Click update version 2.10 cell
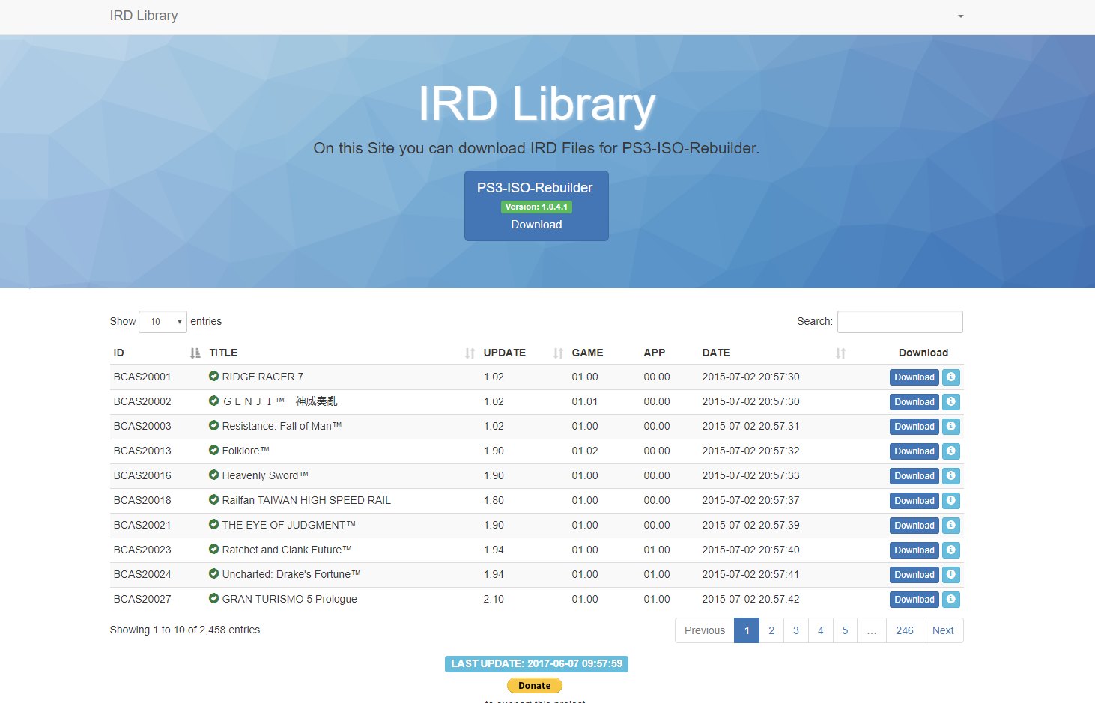Screen dimensions: 1095x703 pos(494,599)
